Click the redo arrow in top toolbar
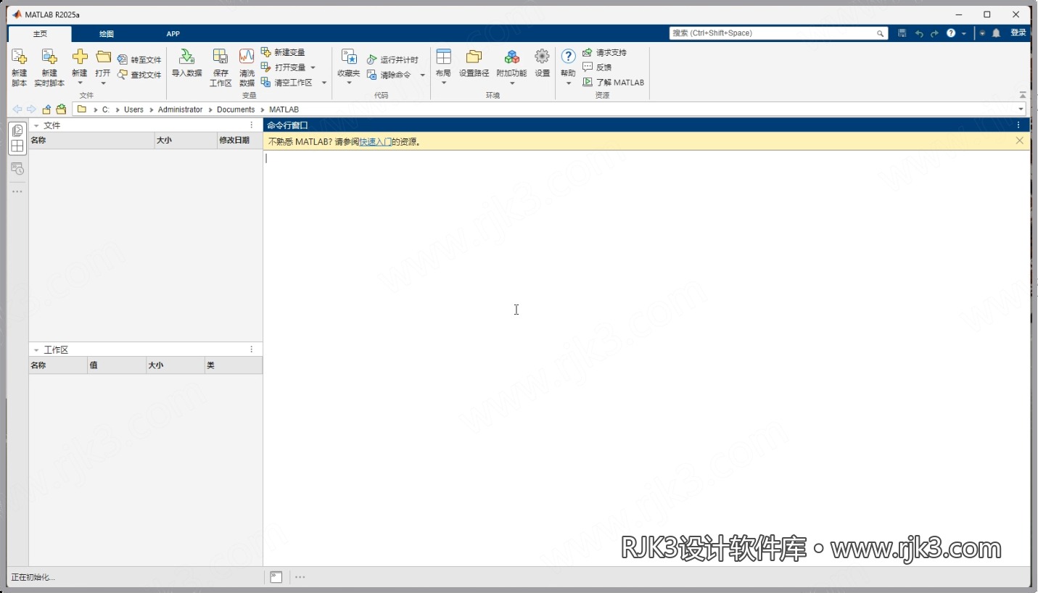 click(x=934, y=33)
